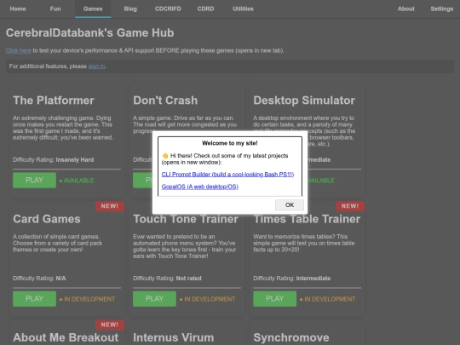Open the About page
460x345 pixels.
[405, 9]
